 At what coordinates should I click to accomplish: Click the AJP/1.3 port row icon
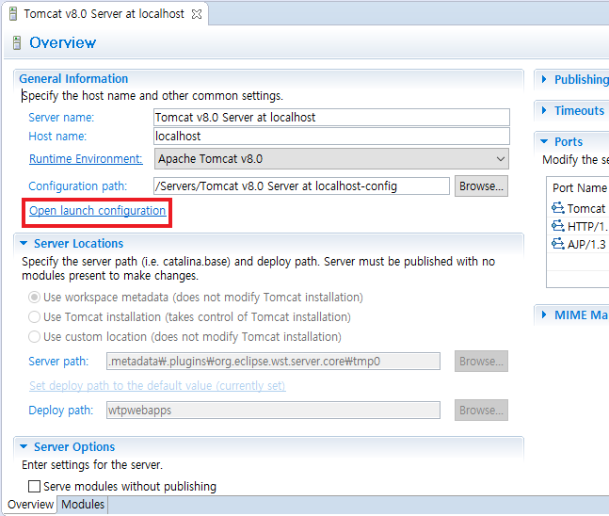[x=558, y=244]
